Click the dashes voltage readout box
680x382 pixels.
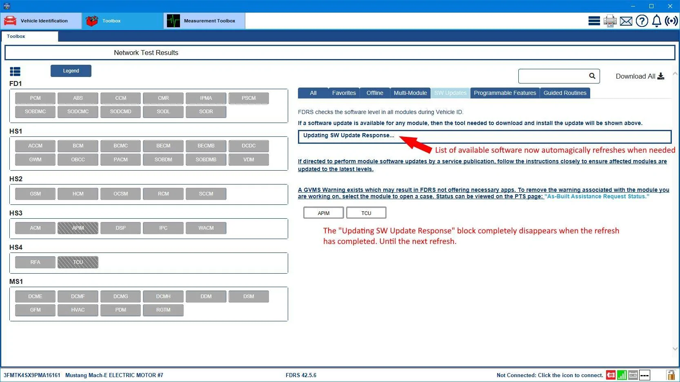pos(644,375)
